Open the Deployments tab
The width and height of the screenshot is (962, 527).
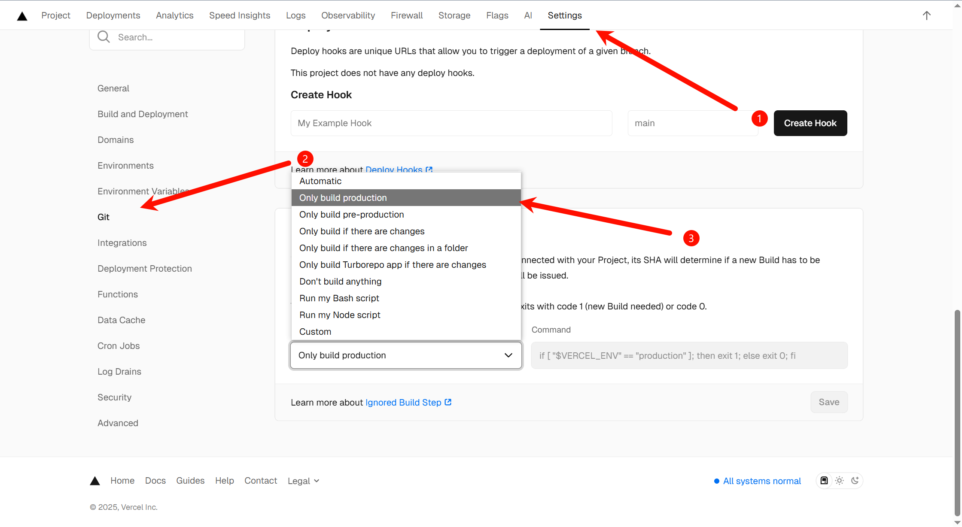pyautogui.click(x=113, y=15)
